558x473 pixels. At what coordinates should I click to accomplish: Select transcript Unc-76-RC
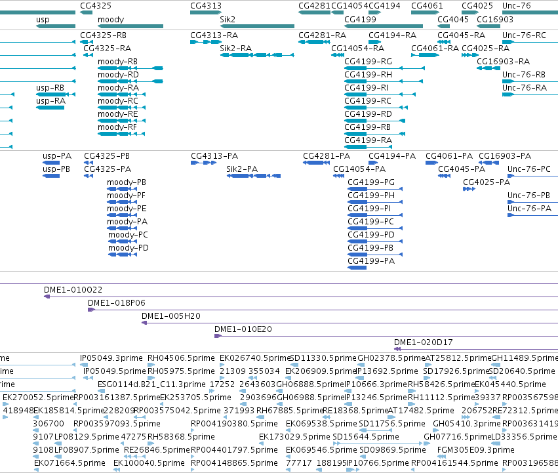[x=524, y=35]
